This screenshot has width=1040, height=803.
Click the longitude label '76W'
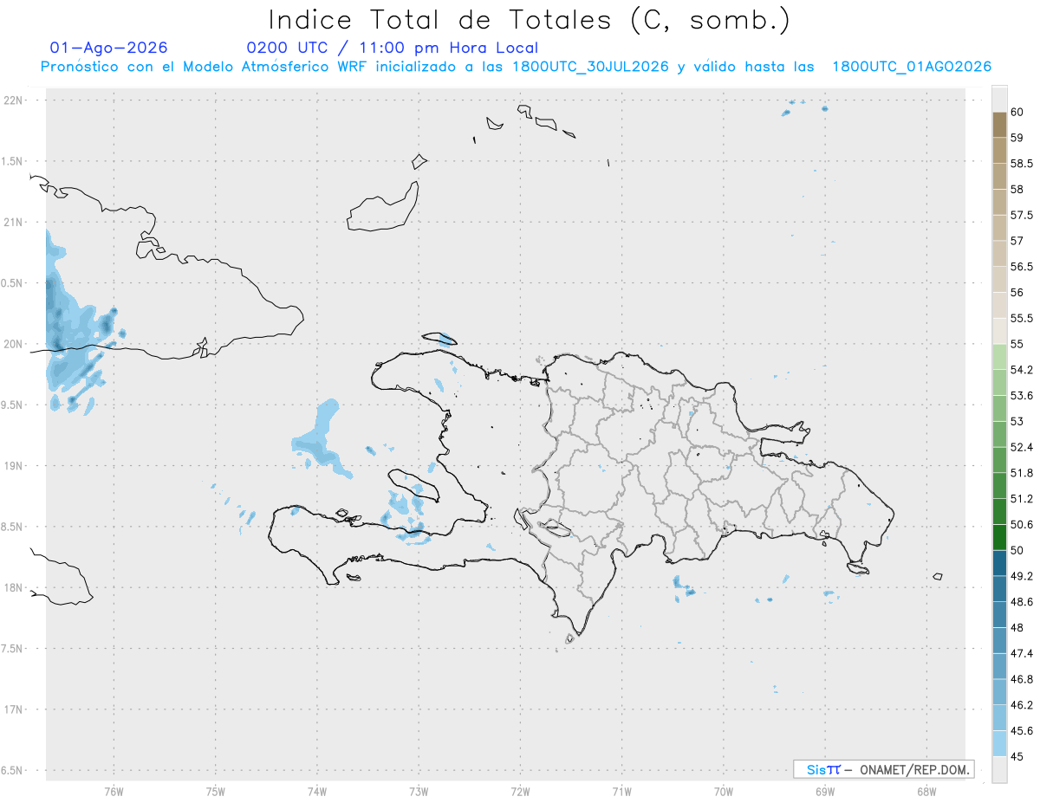pos(114,792)
